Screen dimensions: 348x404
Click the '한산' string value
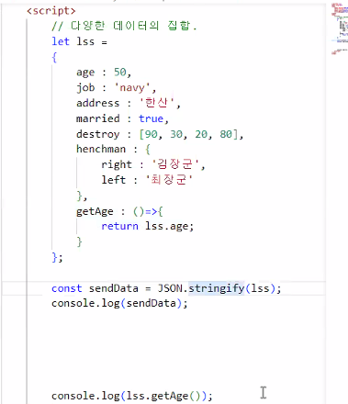click(157, 103)
